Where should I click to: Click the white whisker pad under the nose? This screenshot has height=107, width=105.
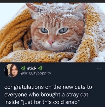pos(51,47)
